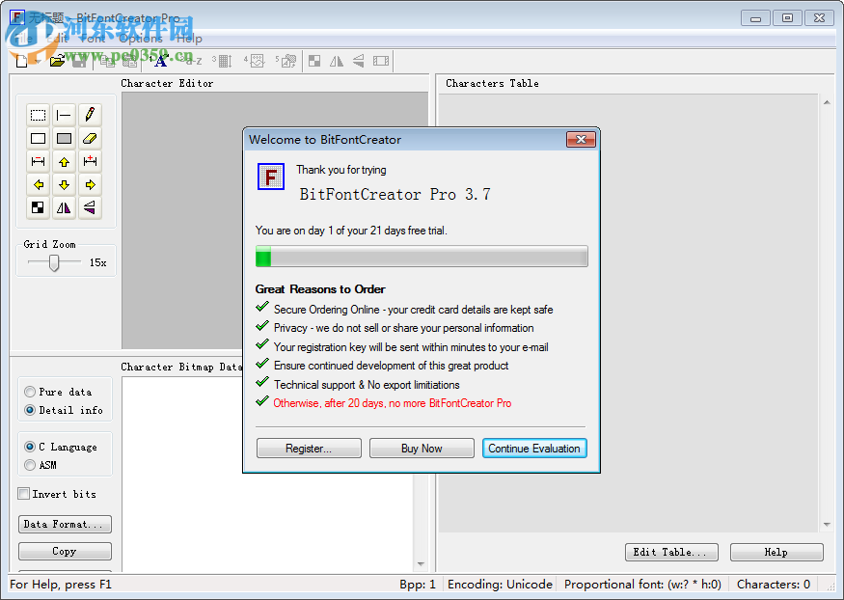Click the trial days progress bar
Viewport: 844px width, 600px height.
422,257
